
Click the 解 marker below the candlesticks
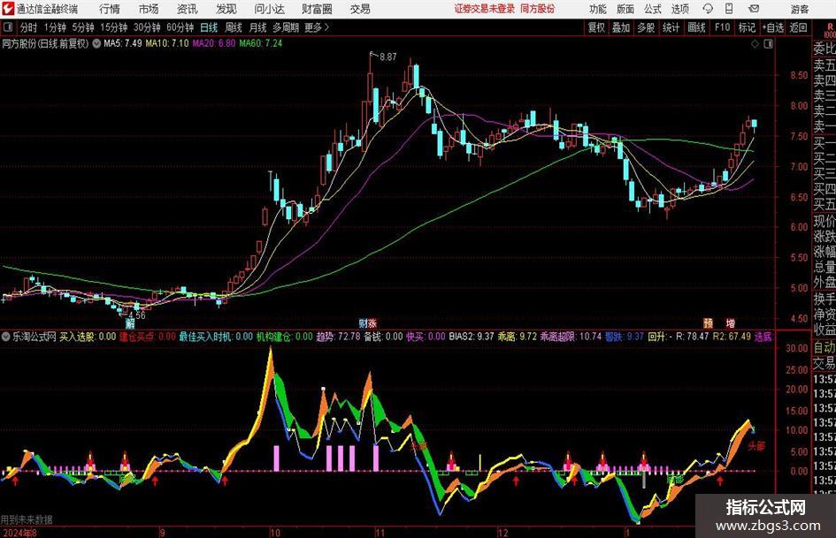[x=129, y=323]
